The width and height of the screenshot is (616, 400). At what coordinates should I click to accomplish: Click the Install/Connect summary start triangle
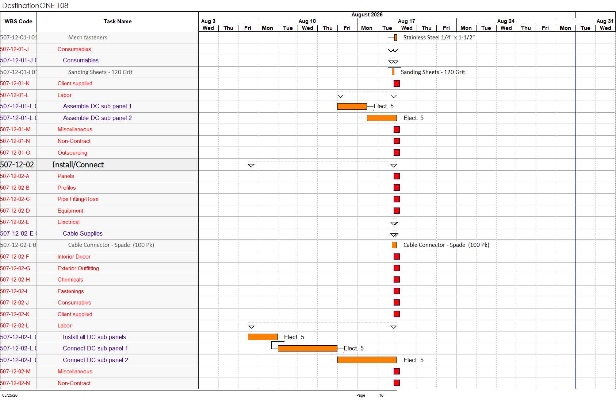pos(251,166)
